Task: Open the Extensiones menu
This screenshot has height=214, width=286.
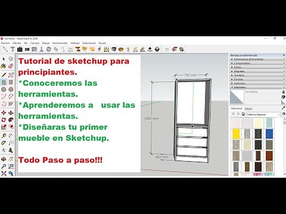Action: point(89,43)
